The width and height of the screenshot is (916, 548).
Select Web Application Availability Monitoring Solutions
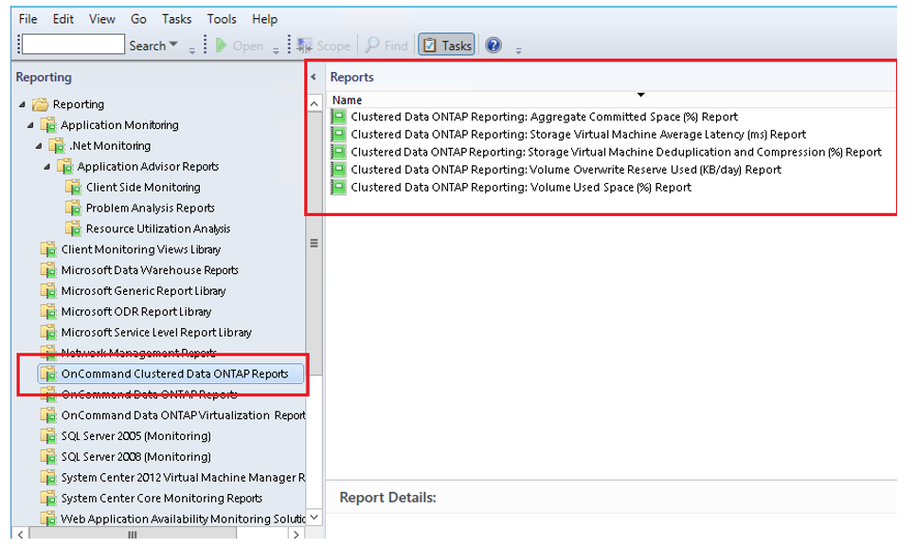click(x=184, y=520)
